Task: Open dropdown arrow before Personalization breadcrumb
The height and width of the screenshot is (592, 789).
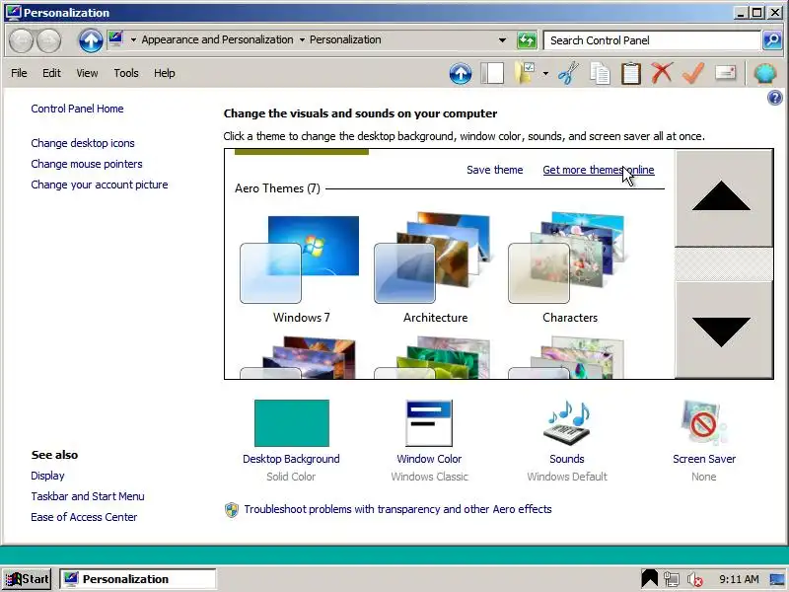Action: tap(302, 39)
